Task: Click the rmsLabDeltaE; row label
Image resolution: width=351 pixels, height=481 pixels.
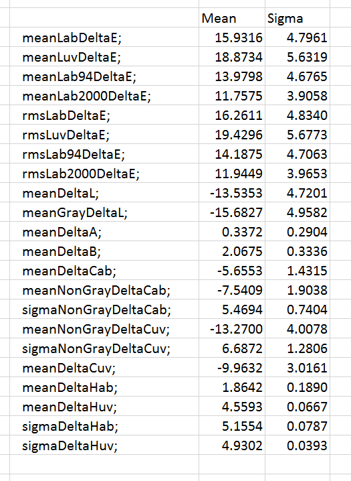Action: [104, 115]
